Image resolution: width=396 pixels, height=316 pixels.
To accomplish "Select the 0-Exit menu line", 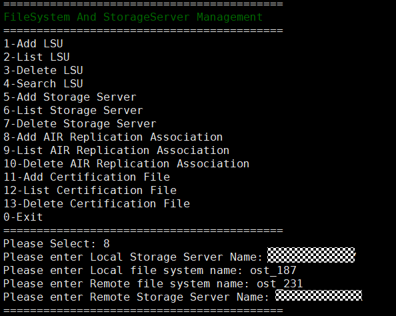I will click(23, 217).
